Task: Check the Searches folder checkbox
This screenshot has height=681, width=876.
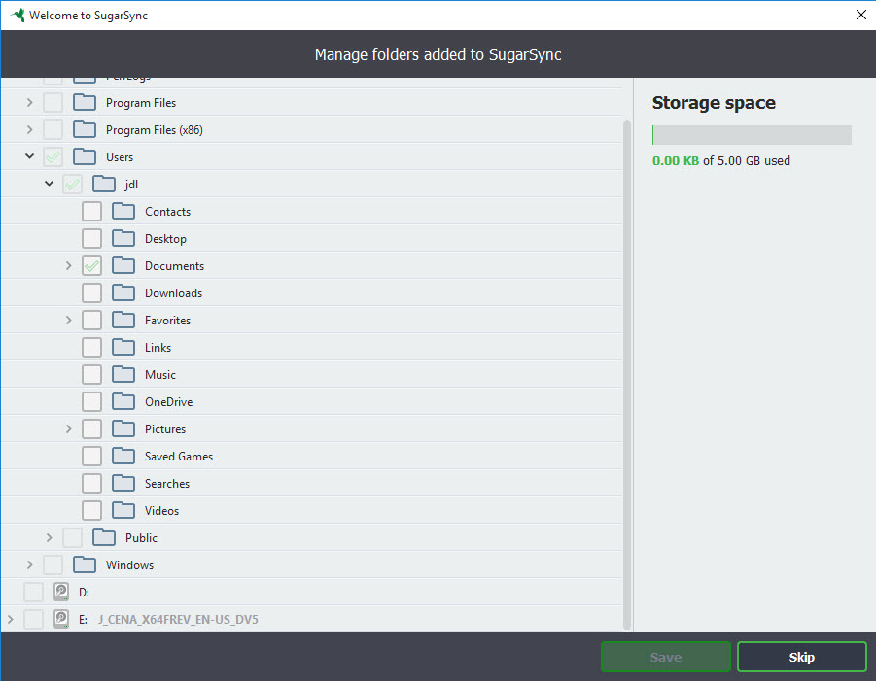Action: (x=91, y=484)
